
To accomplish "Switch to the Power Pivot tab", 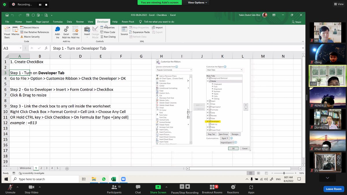I will pos(128,22).
